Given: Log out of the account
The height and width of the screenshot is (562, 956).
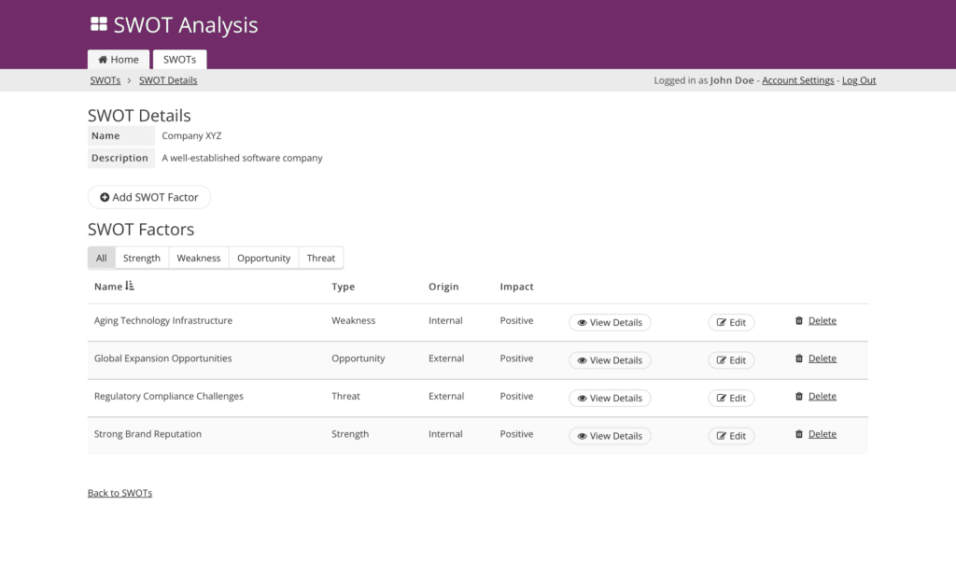Looking at the screenshot, I should point(859,80).
